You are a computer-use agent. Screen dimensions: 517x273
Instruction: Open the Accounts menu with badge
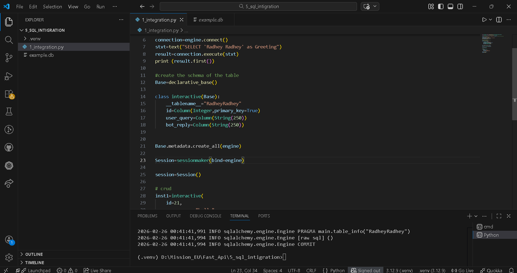pos(9,240)
